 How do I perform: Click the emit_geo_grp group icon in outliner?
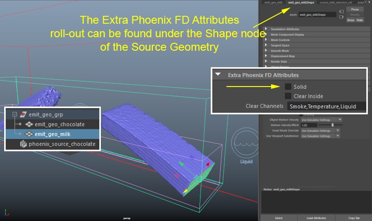pos(23,114)
